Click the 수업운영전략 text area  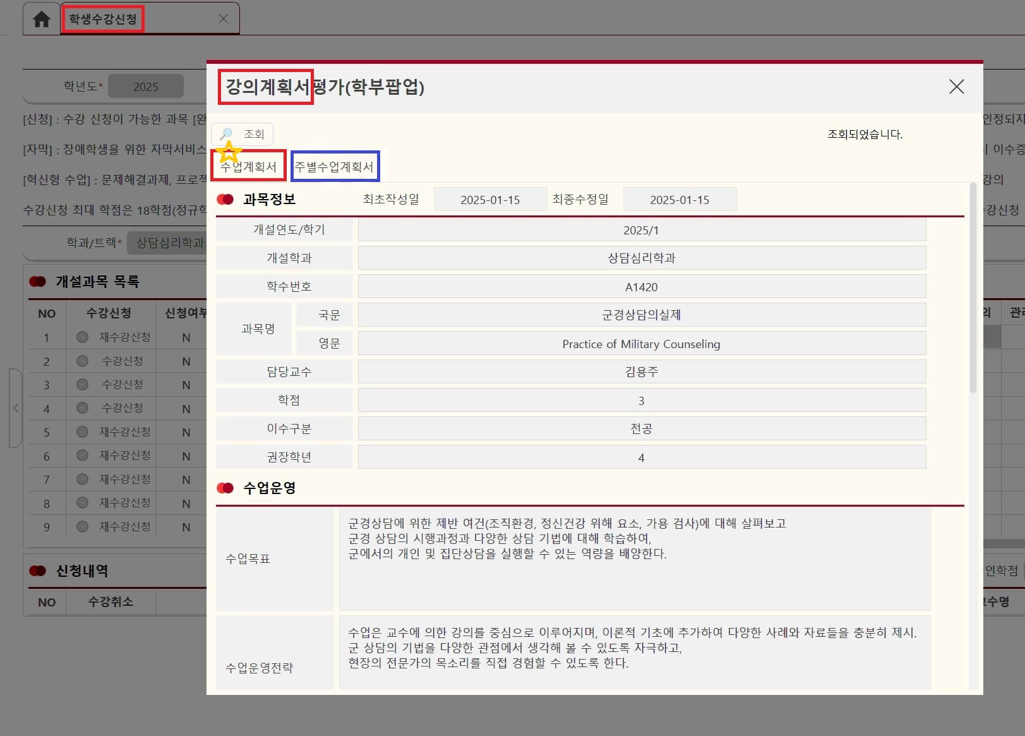tap(635, 653)
